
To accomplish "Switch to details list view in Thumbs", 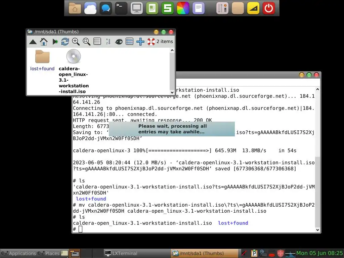I will [x=97, y=41].
